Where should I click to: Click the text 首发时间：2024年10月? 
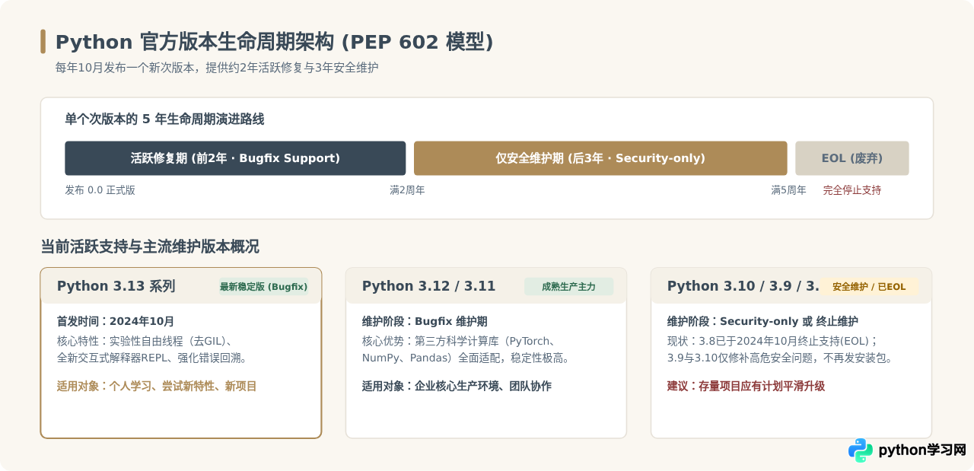click(116, 321)
